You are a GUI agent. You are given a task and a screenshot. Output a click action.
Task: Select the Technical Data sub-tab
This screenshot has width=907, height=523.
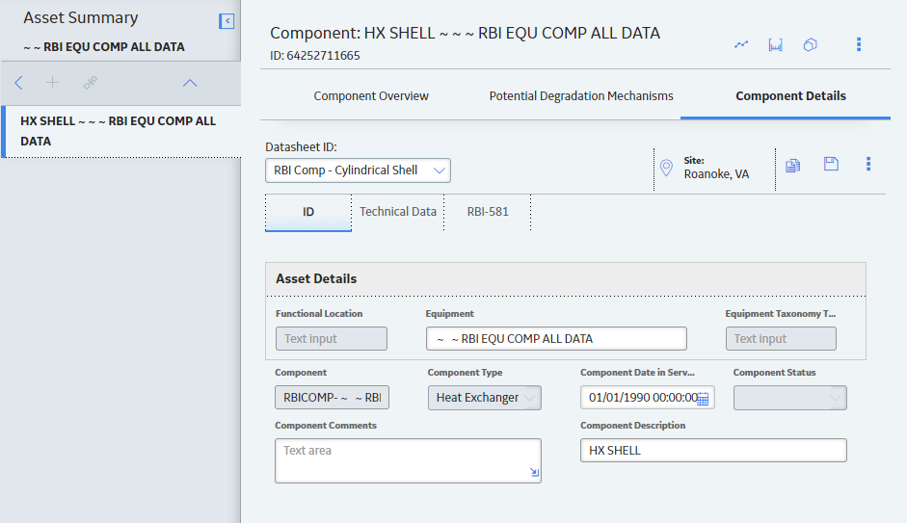pos(398,212)
